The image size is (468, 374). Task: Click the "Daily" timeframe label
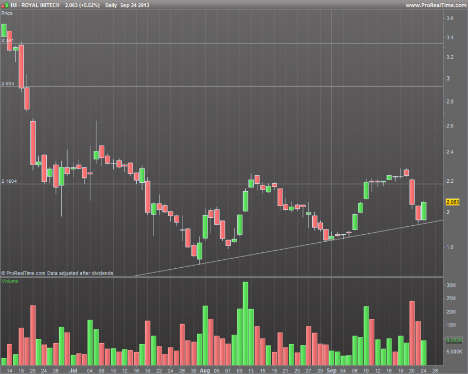click(x=111, y=5)
